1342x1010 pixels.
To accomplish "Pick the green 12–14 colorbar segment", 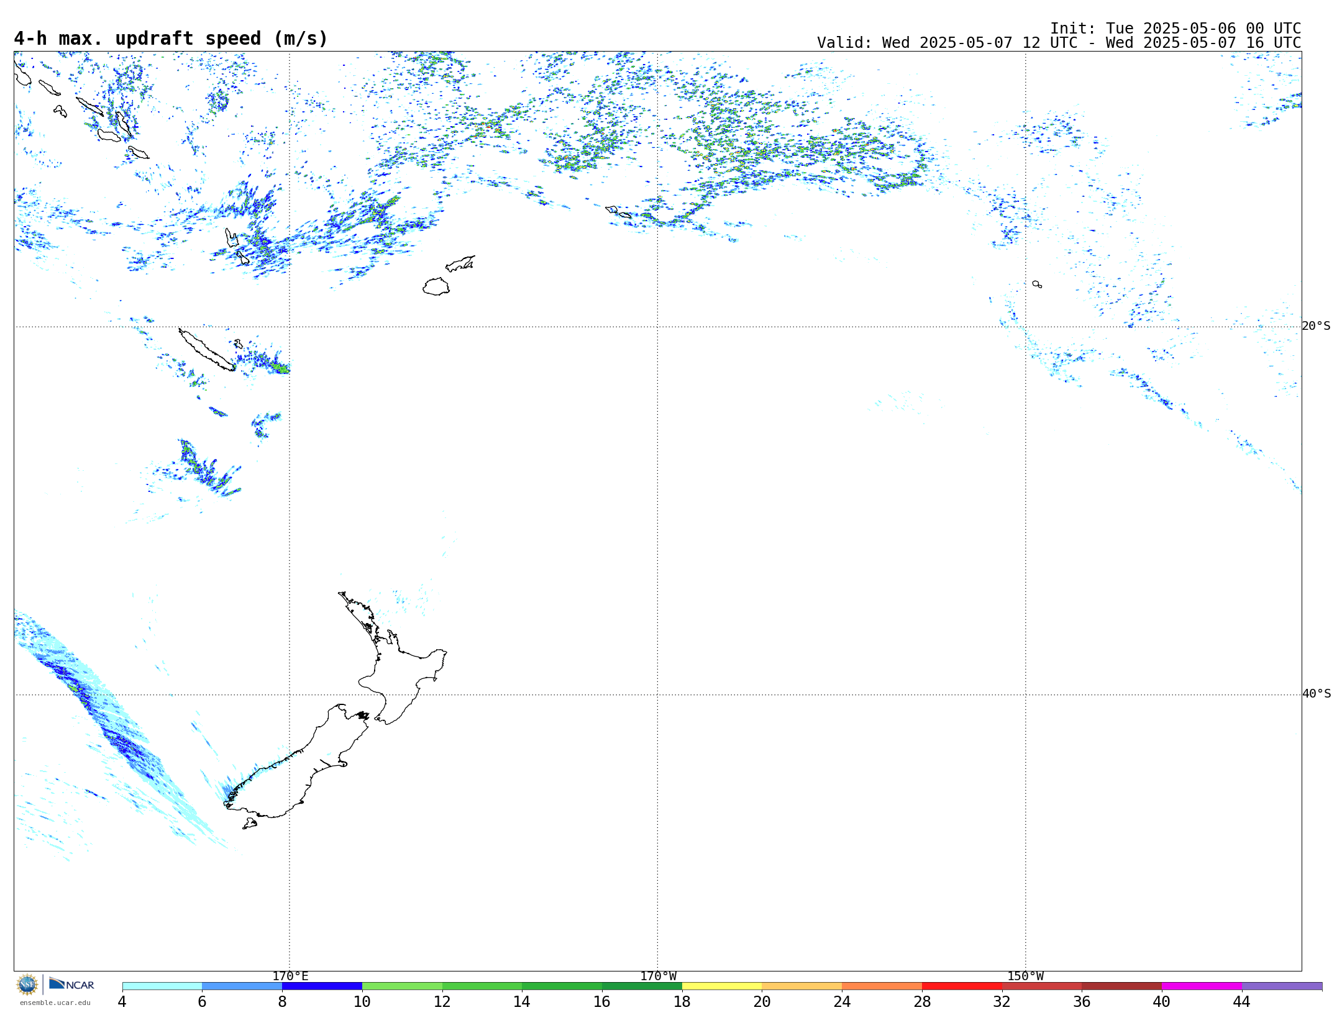I will click(x=482, y=986).
